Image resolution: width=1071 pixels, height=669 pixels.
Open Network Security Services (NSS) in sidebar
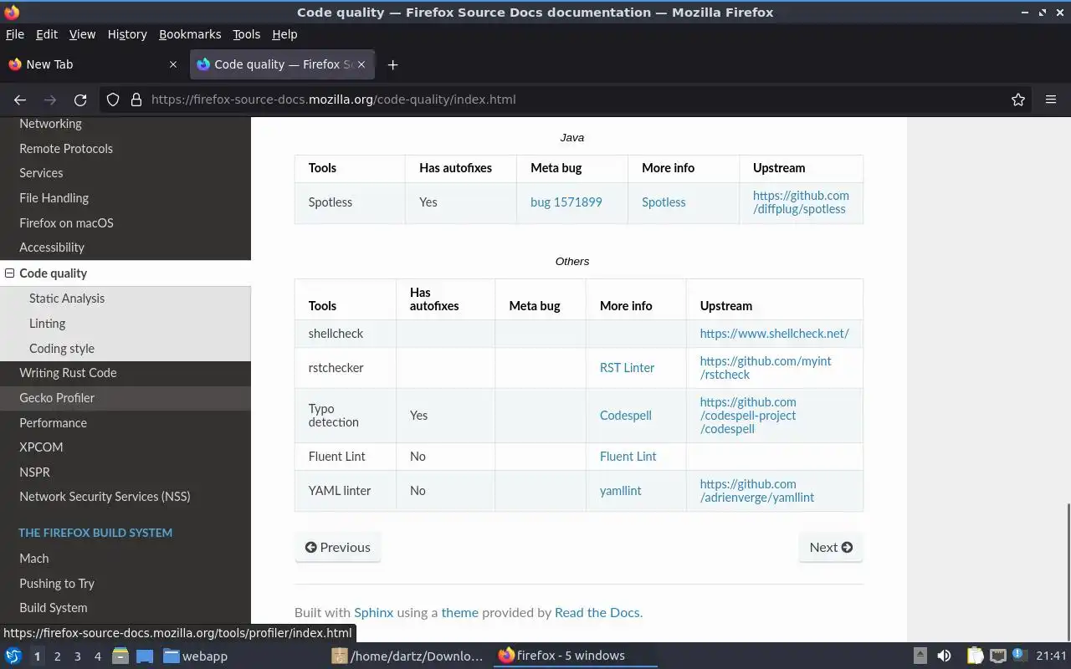(x=126, y=497)
